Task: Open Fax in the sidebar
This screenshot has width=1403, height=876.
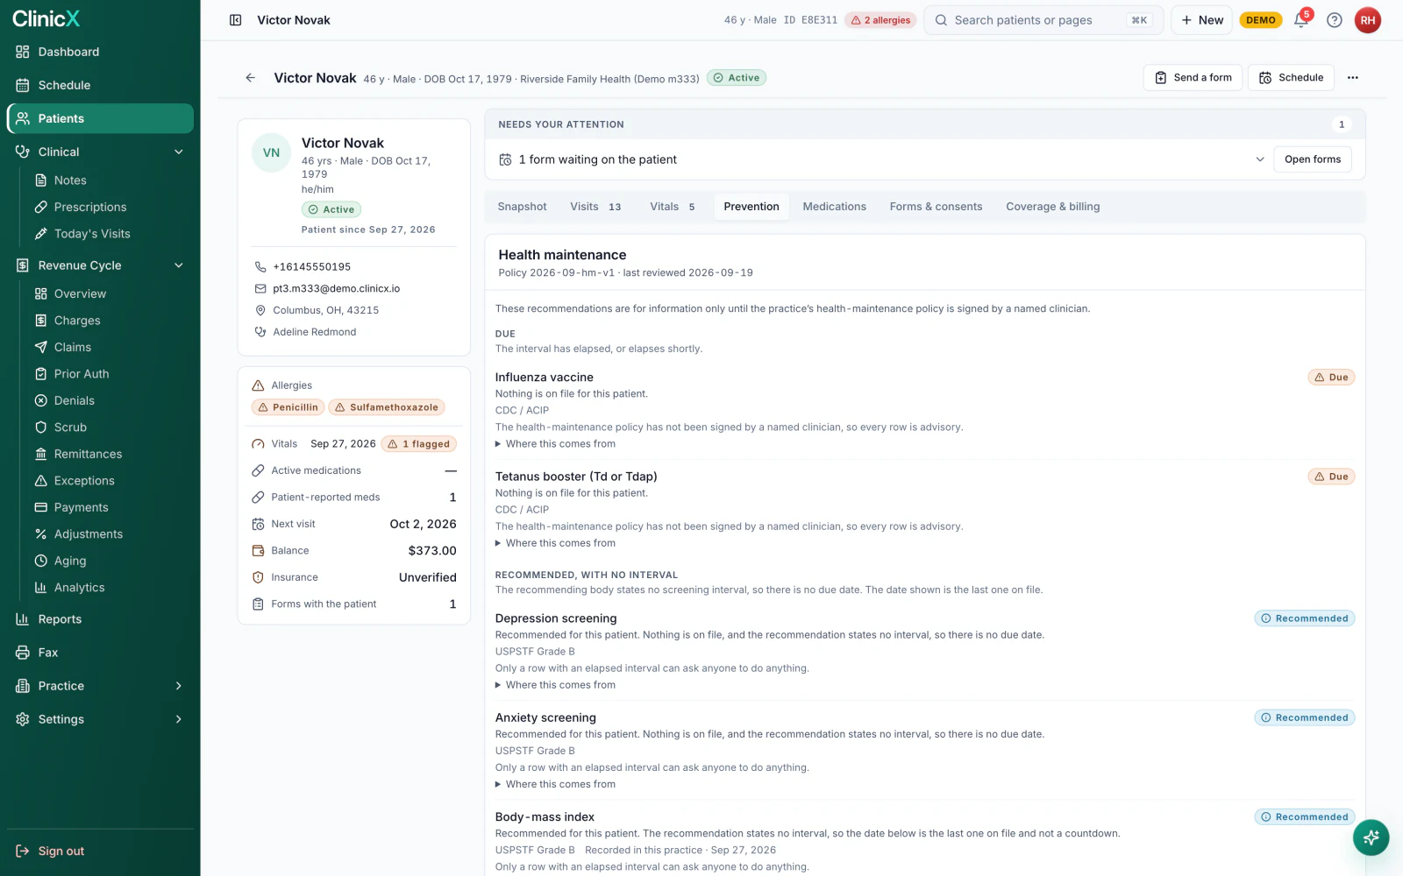Action: 100,653
